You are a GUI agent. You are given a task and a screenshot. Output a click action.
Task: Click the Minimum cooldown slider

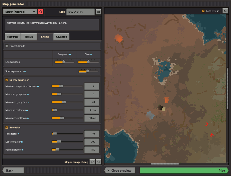(67, 110)
